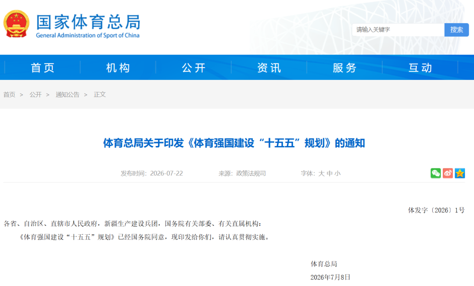
Task: Click the 体育总局 signature text
Action: (x=324, y=264)
